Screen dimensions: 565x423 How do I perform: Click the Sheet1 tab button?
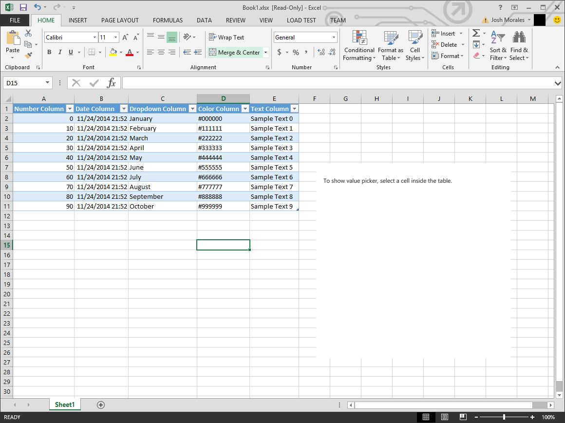(x=65, y=404)
